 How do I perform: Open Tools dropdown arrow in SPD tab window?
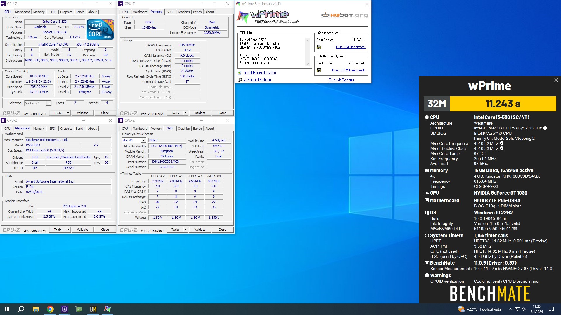point(186,230)
